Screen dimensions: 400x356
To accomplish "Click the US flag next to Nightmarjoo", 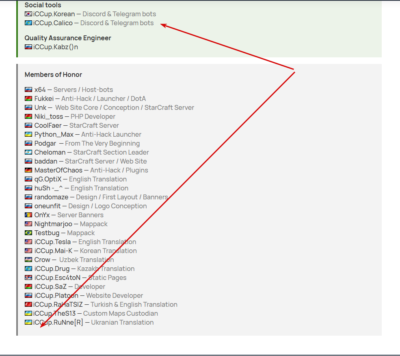I will pos(28,224).
